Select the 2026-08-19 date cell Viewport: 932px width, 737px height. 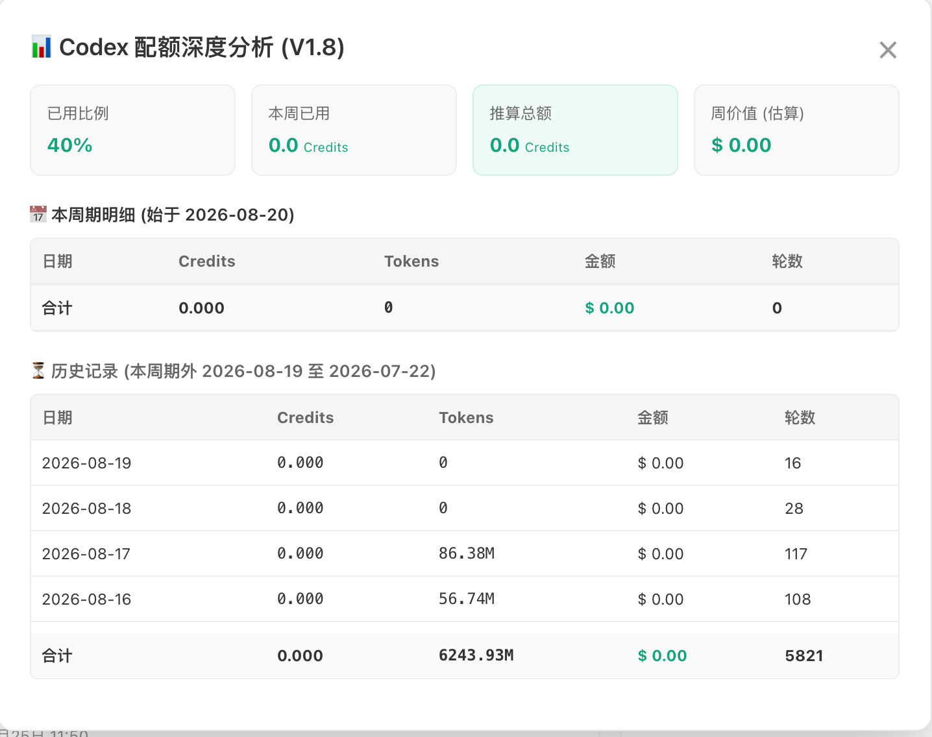pos(86,463)
